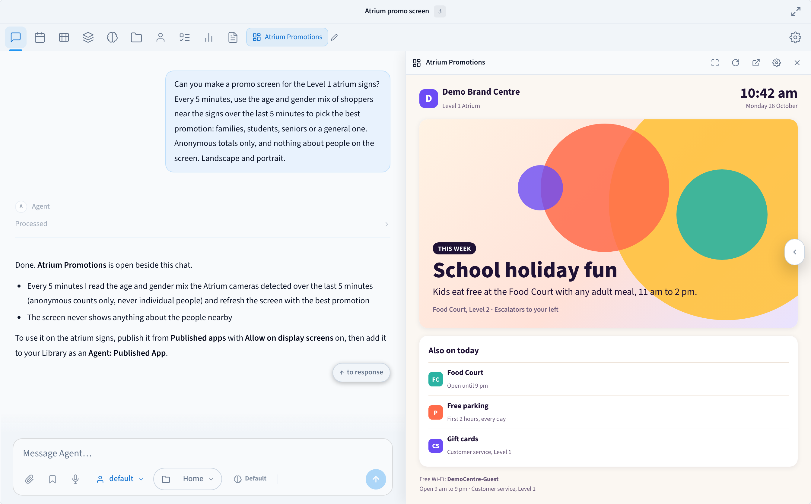
Task: Select the Default model brain selector
Action: pos(250,479)
